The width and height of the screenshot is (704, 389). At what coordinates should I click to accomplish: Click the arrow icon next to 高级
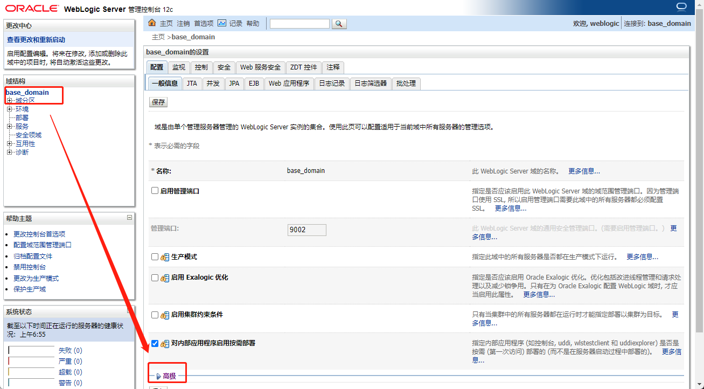pos(158,376)
